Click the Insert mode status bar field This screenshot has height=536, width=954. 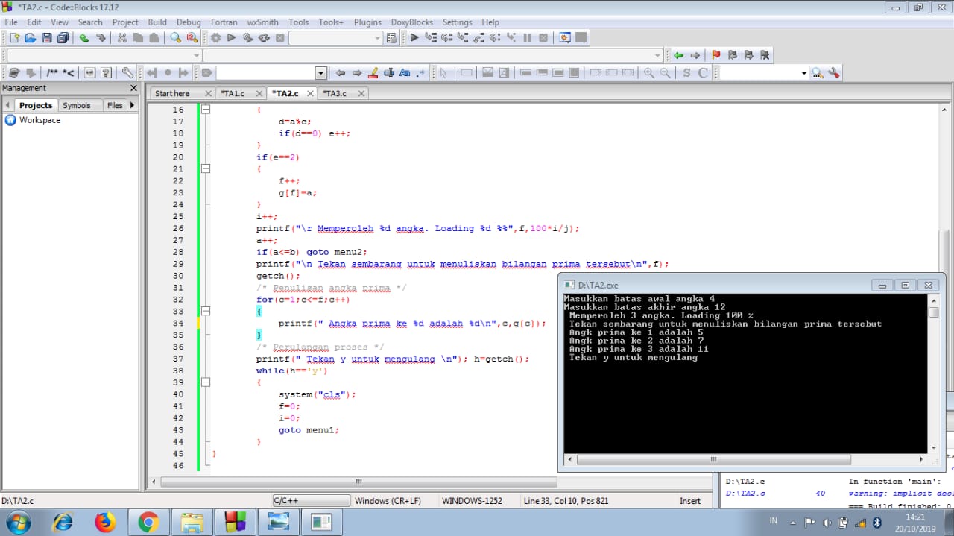pos(690,501)
